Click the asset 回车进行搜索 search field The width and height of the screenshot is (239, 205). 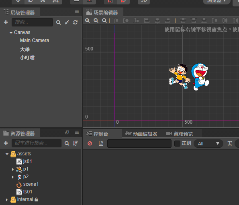click(x=37, y=143)
